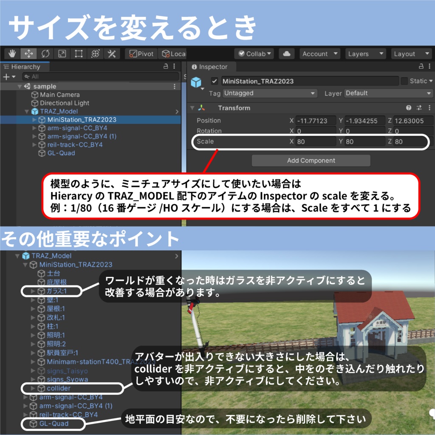
Task: Focus the Hierarchy search field
Action: pos(100,76)
